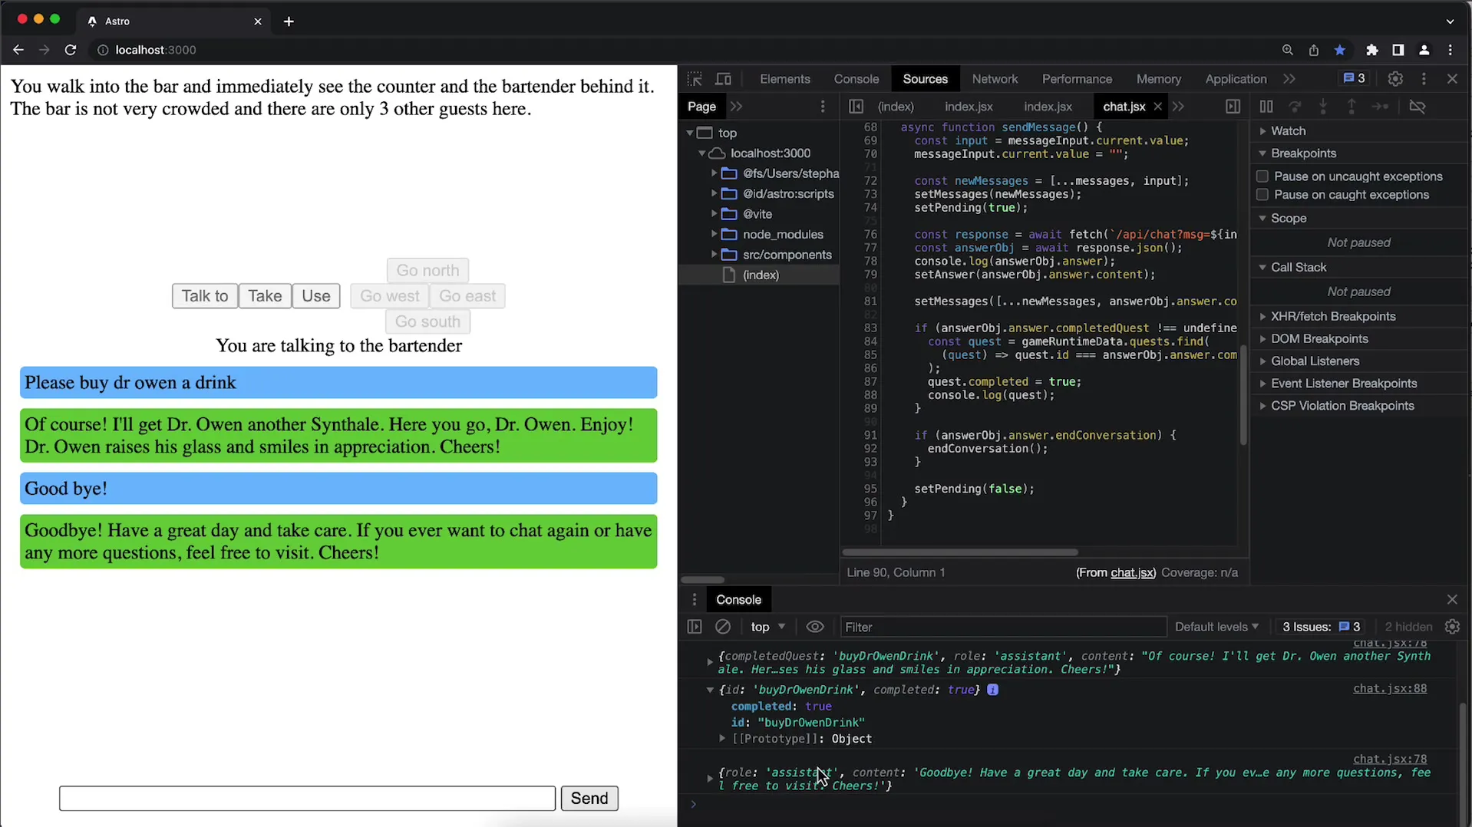This screenshot has width=1472, height=827.
Task: Expand CSP Violation Breakpoints section
Action: point(1263,406)
